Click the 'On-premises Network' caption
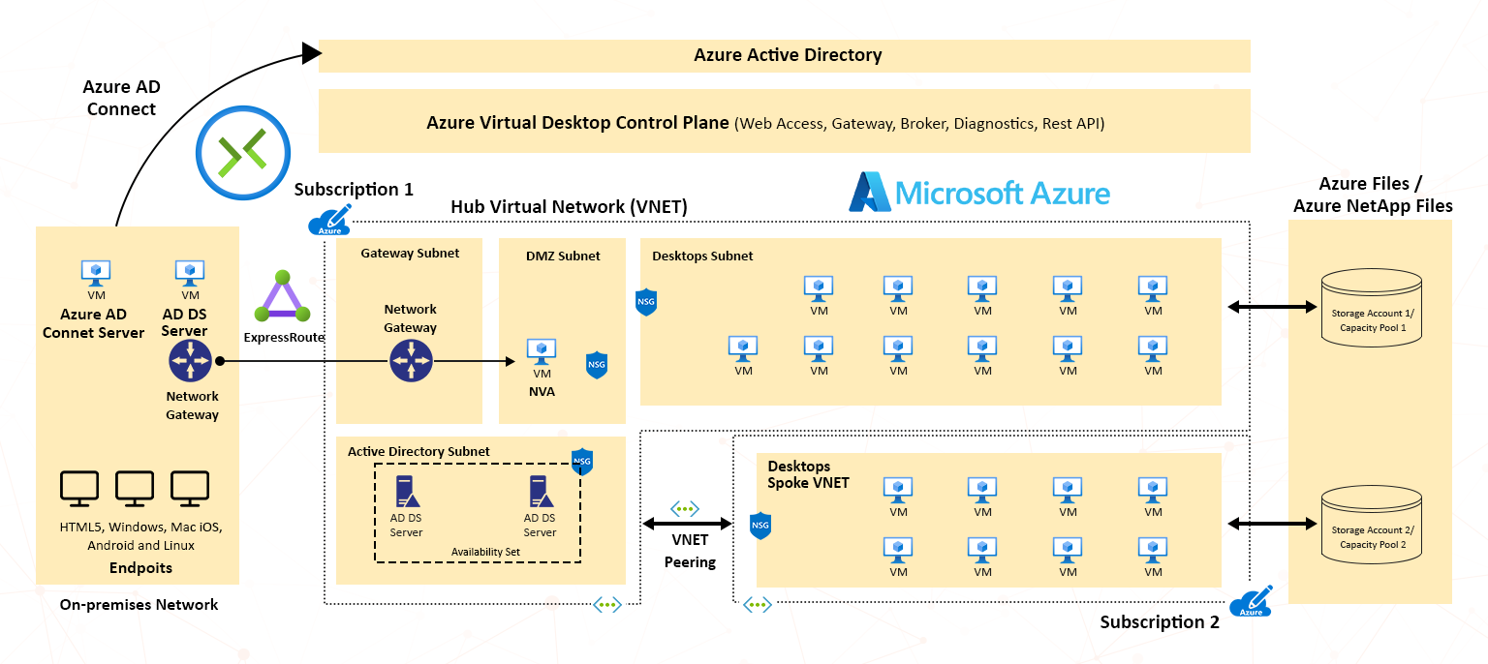 [x=139, y=605]
